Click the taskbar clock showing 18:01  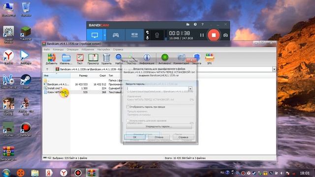click(x=305, y=173)
